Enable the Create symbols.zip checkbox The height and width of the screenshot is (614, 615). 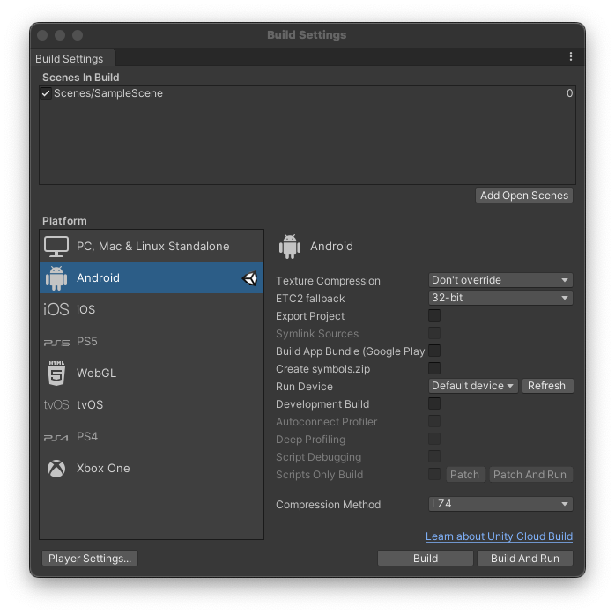pos(434,368)
